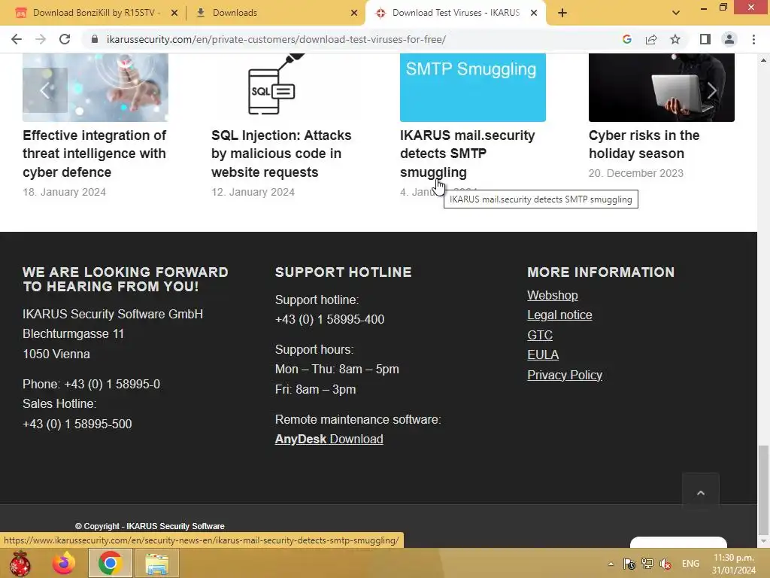Jump to top with the up-arrow button
This screenshot has height=578, width=770.
coord(700,492)
